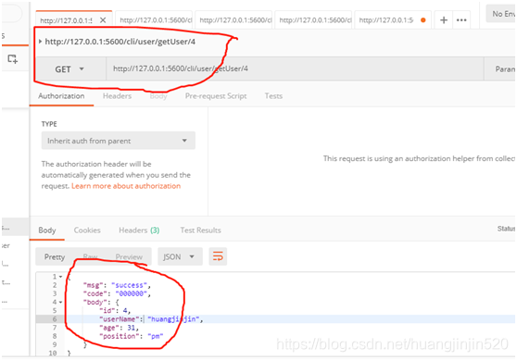
Task: Click the new collection folder icon in sidebar
Action: point(13,59)
